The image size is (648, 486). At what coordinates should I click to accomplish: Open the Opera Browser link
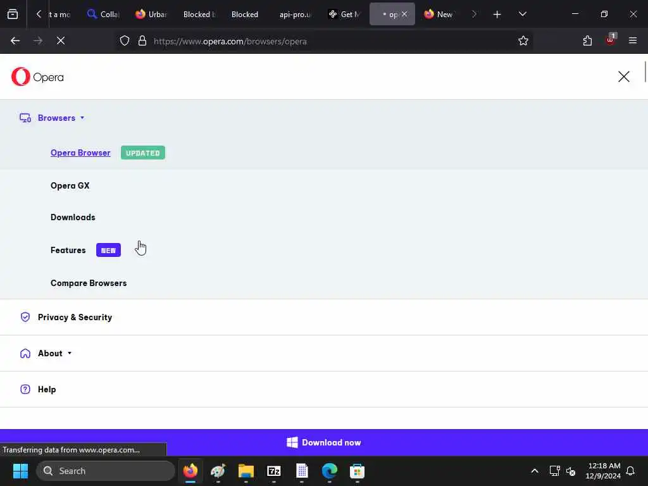80,153
